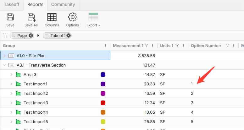Filter the Option Number column
The width and height of the screenshot is (244, 130).
click(x=227, y=46)
